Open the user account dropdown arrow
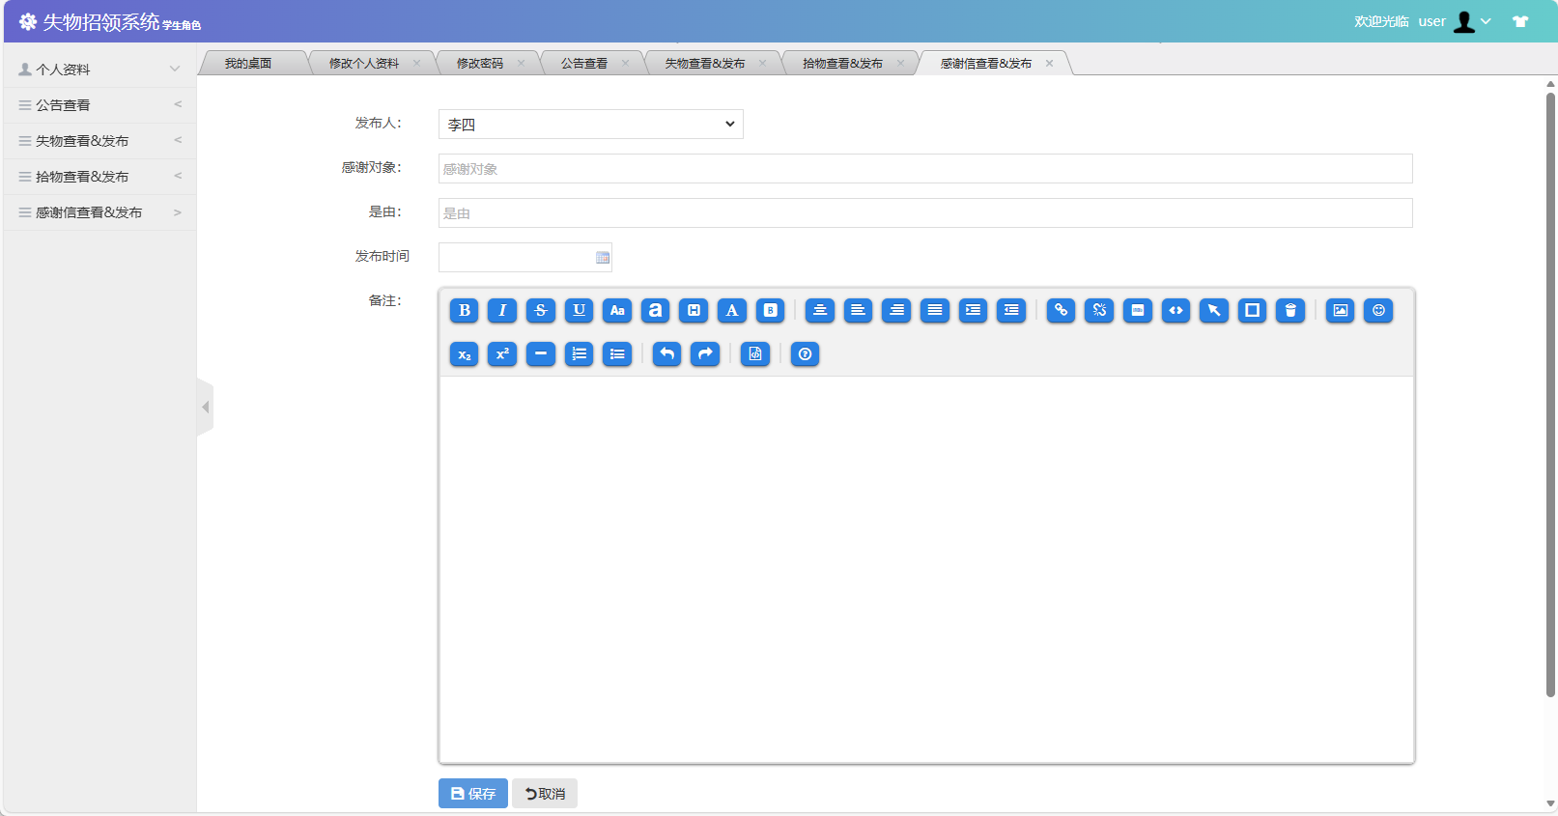 [x=1486, y=21]
